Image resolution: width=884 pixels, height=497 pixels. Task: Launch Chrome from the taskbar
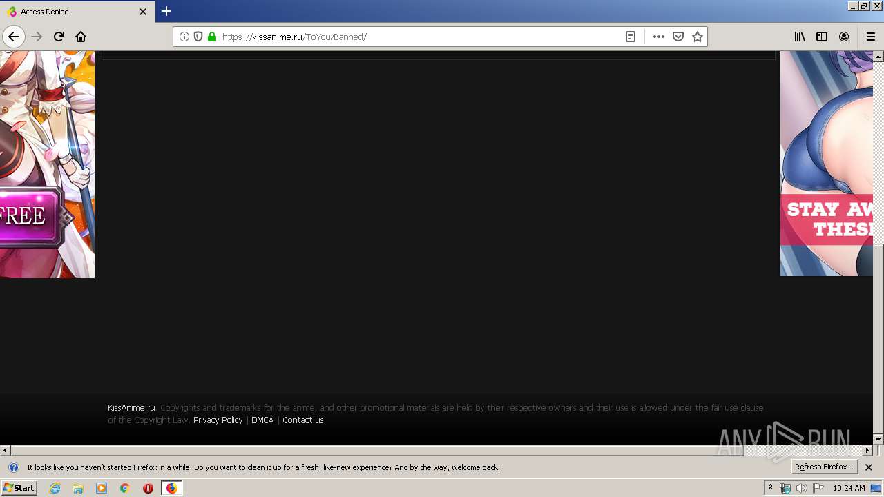pyautogui.click(x=125, y=488)
